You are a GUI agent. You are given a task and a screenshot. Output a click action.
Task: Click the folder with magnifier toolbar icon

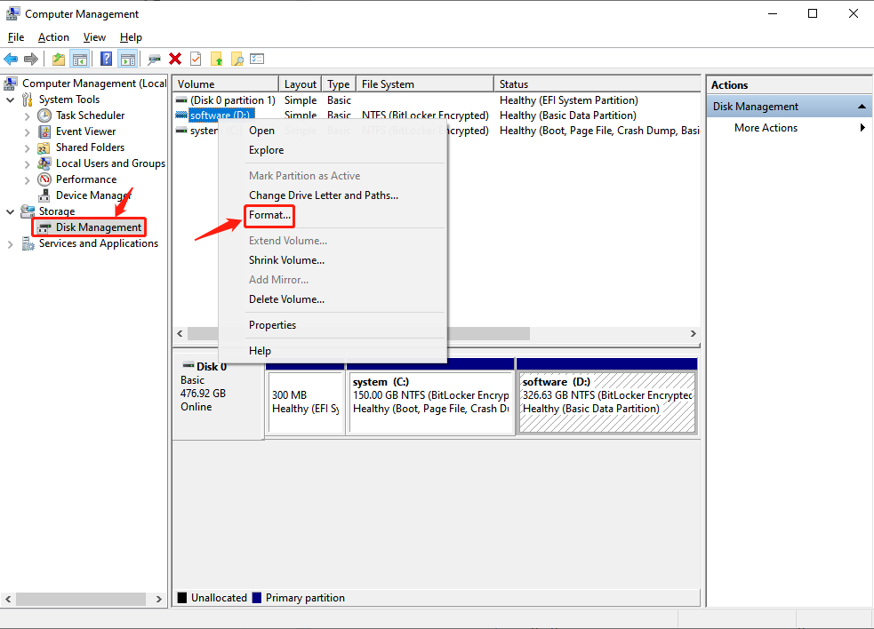pos(237,59)
